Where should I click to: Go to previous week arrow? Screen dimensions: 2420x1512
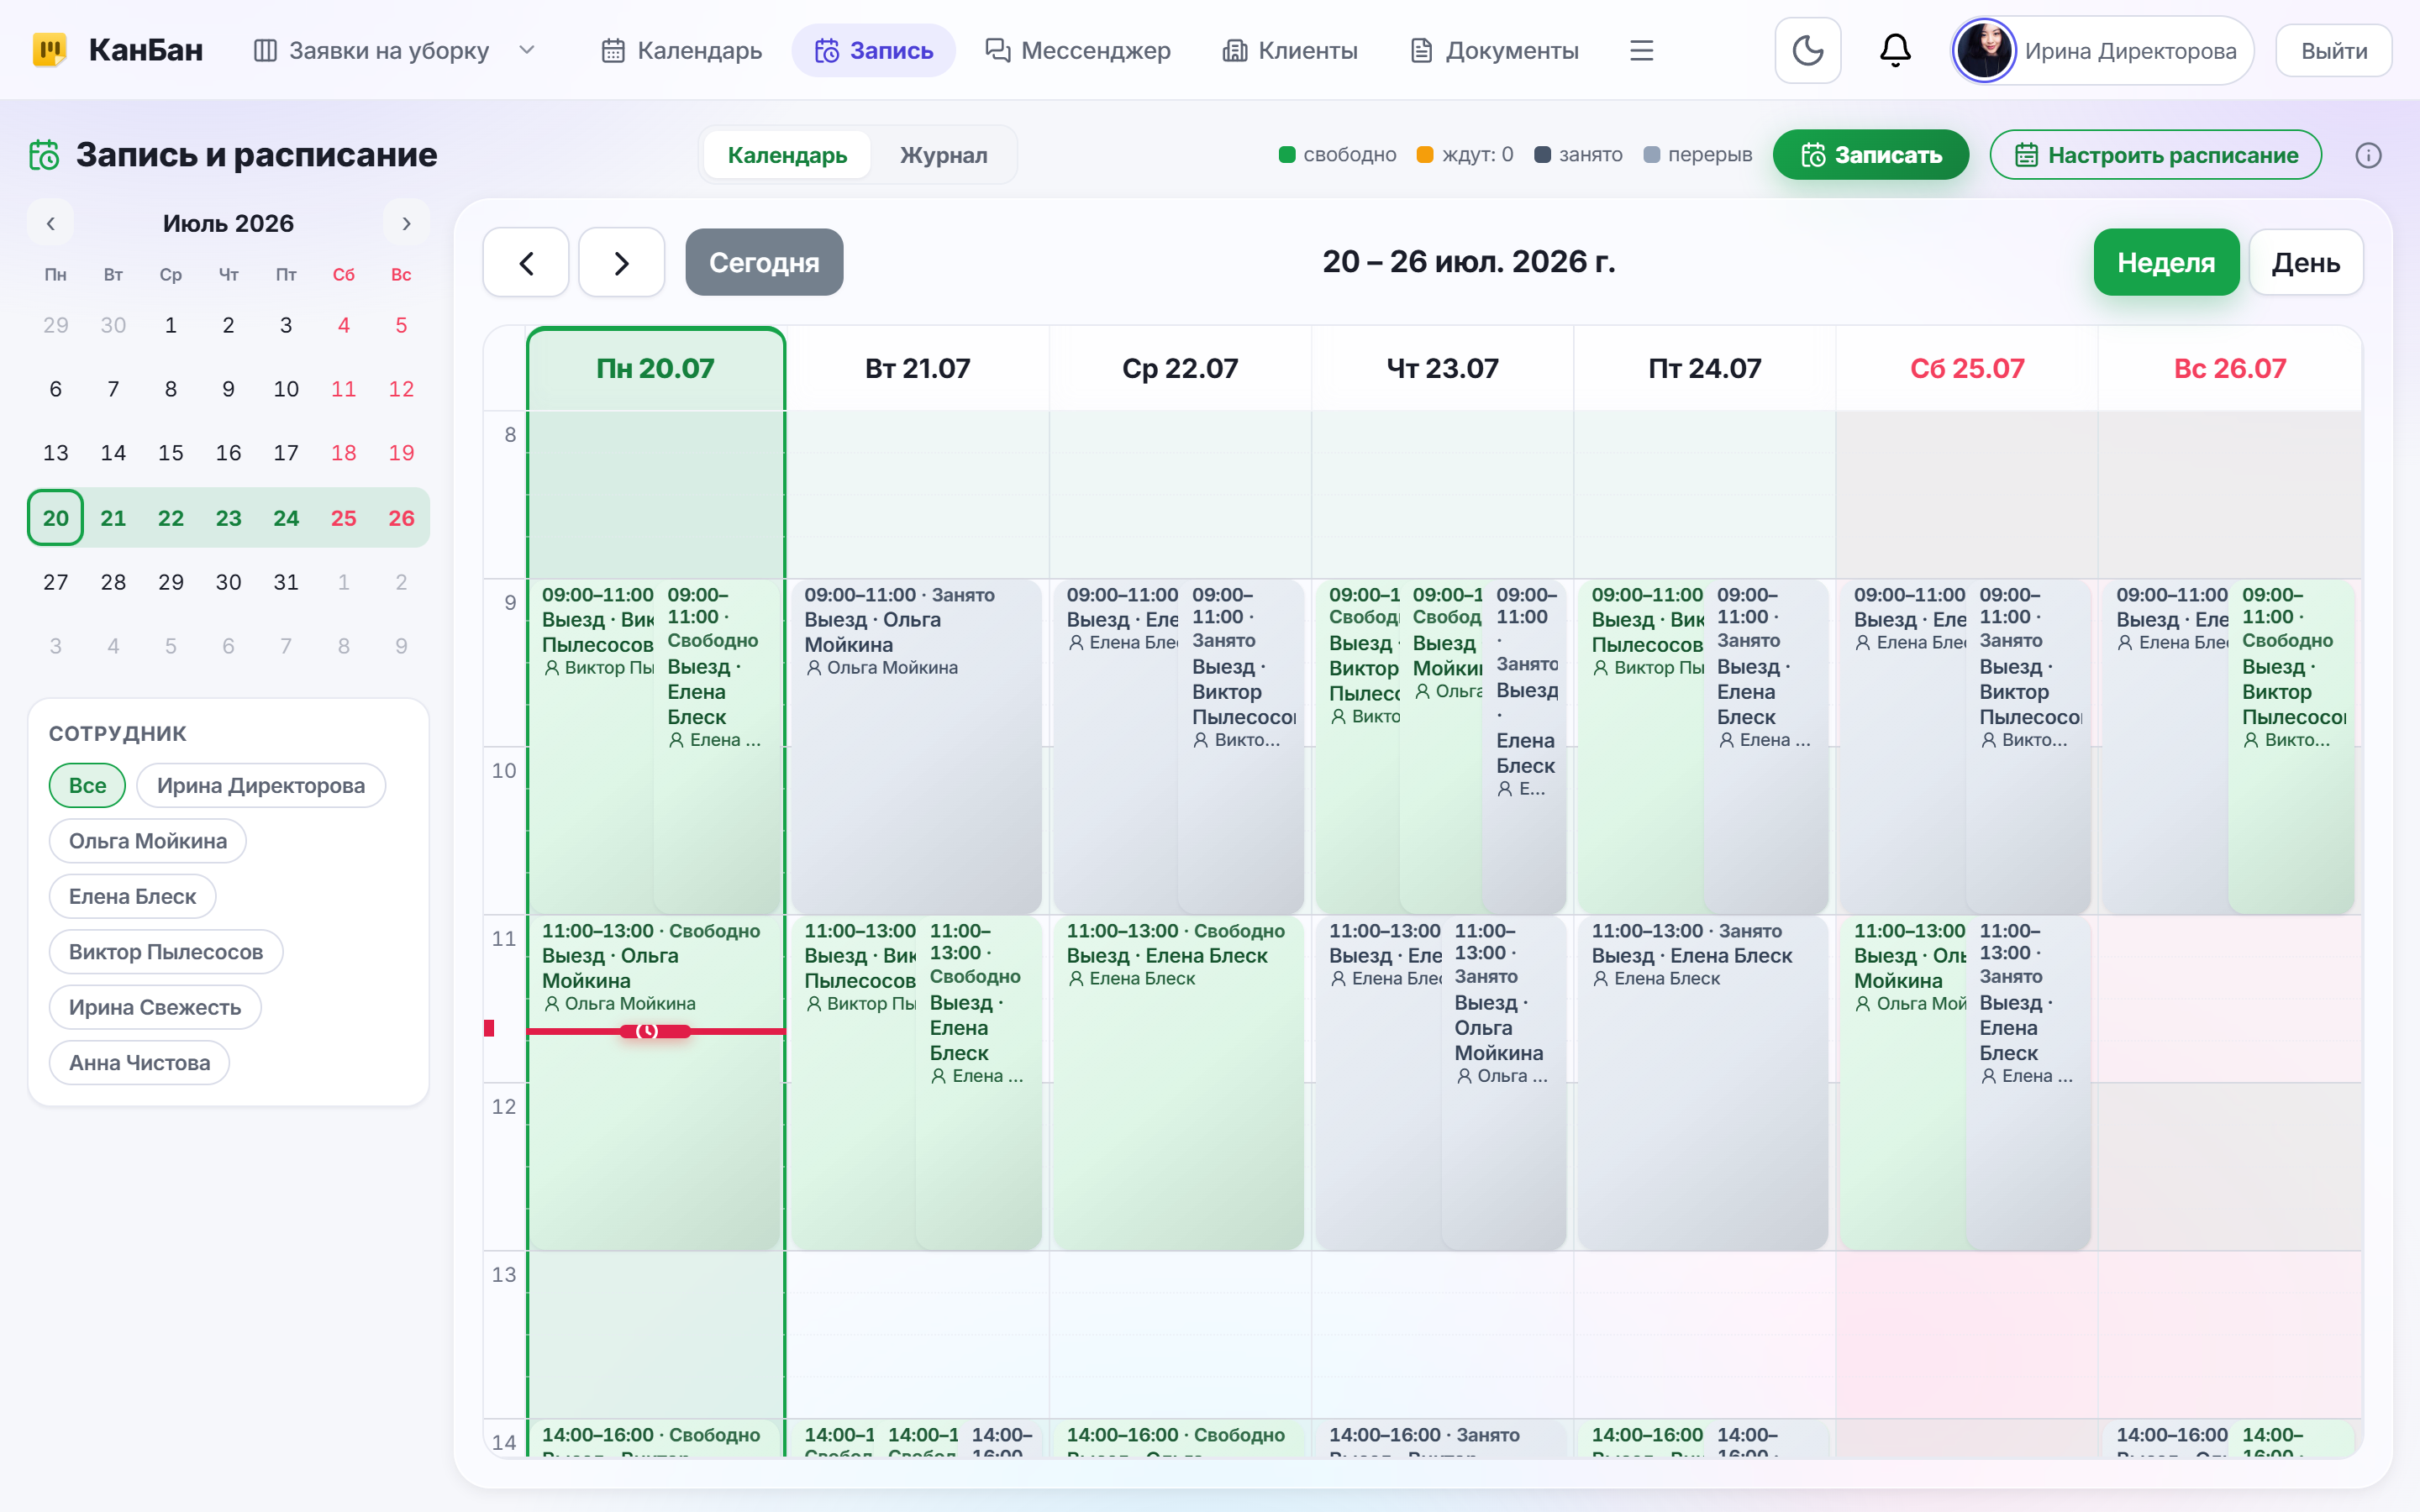pyautogui.click(x=526, y=262)
